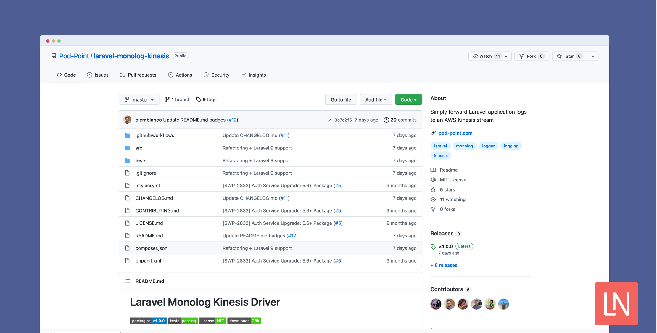Expand the Watch count dropdown
657x333 pixels.
[506, 56]
